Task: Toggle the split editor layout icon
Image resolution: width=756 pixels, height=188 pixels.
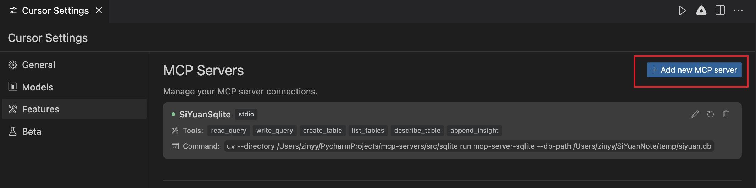Action: coord(720,11)
